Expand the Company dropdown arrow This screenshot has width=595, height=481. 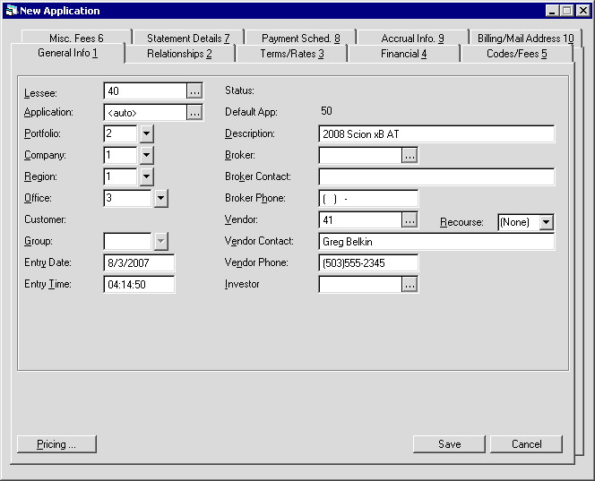click(x=146, y=155)
